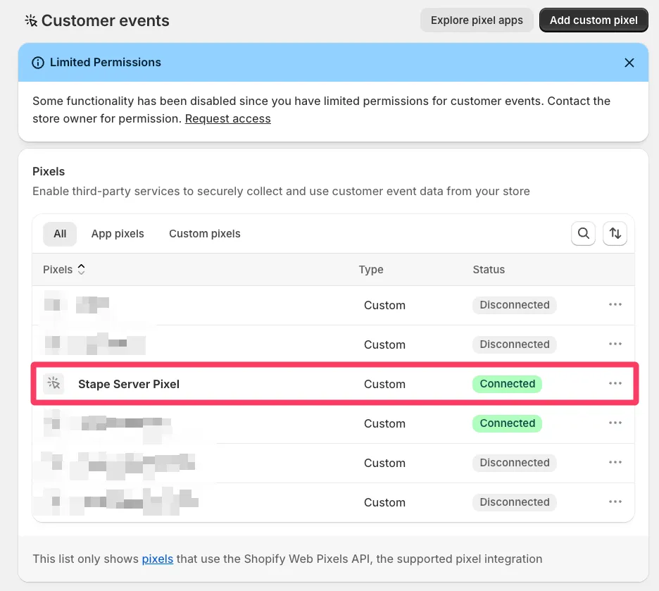659x591 pixels.
Task: Click the Stape Server Pixel icon
Action: tap(54, 383)
